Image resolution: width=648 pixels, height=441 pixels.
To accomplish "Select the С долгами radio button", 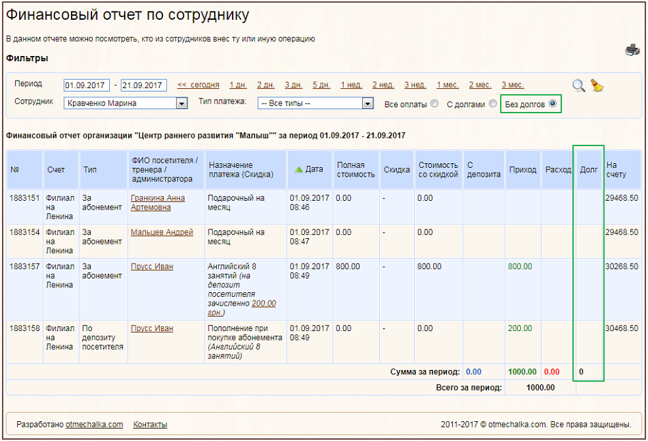I will tap(492, 104).
